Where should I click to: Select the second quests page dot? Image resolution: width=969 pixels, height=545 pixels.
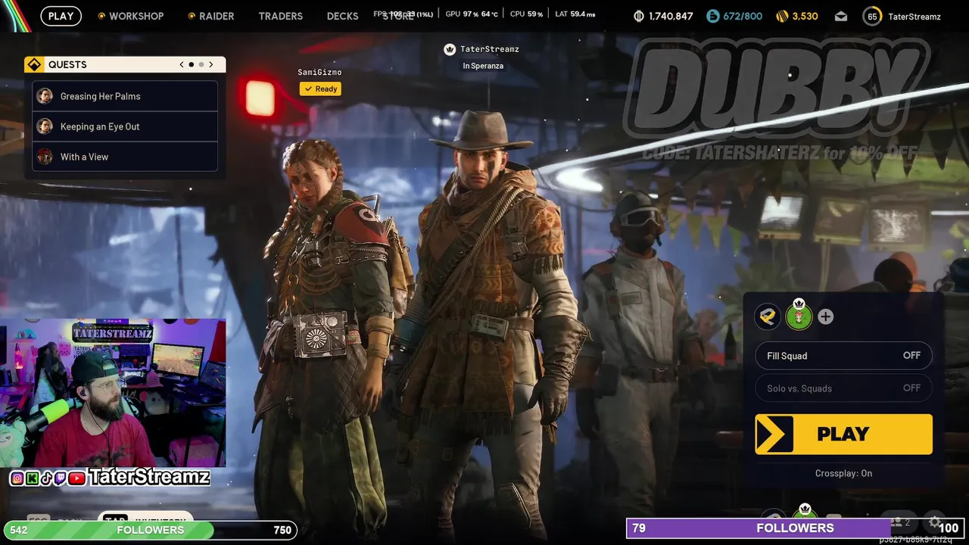[201, 64]
